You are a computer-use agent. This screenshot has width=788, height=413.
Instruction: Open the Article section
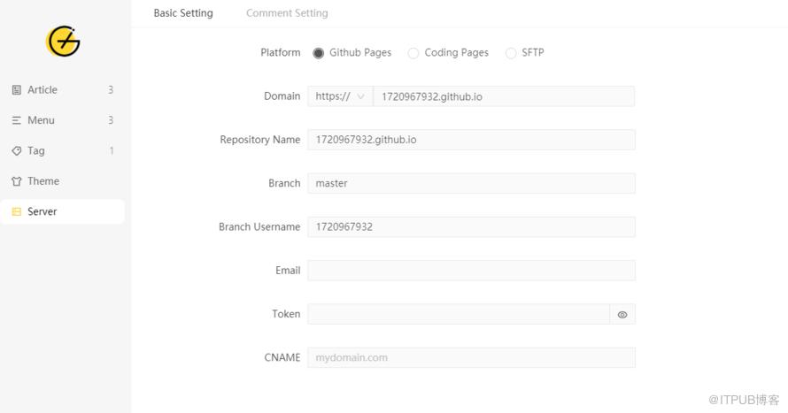(x=62, y=90)
